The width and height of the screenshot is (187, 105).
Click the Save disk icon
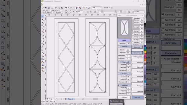click(x=49, y=8)
